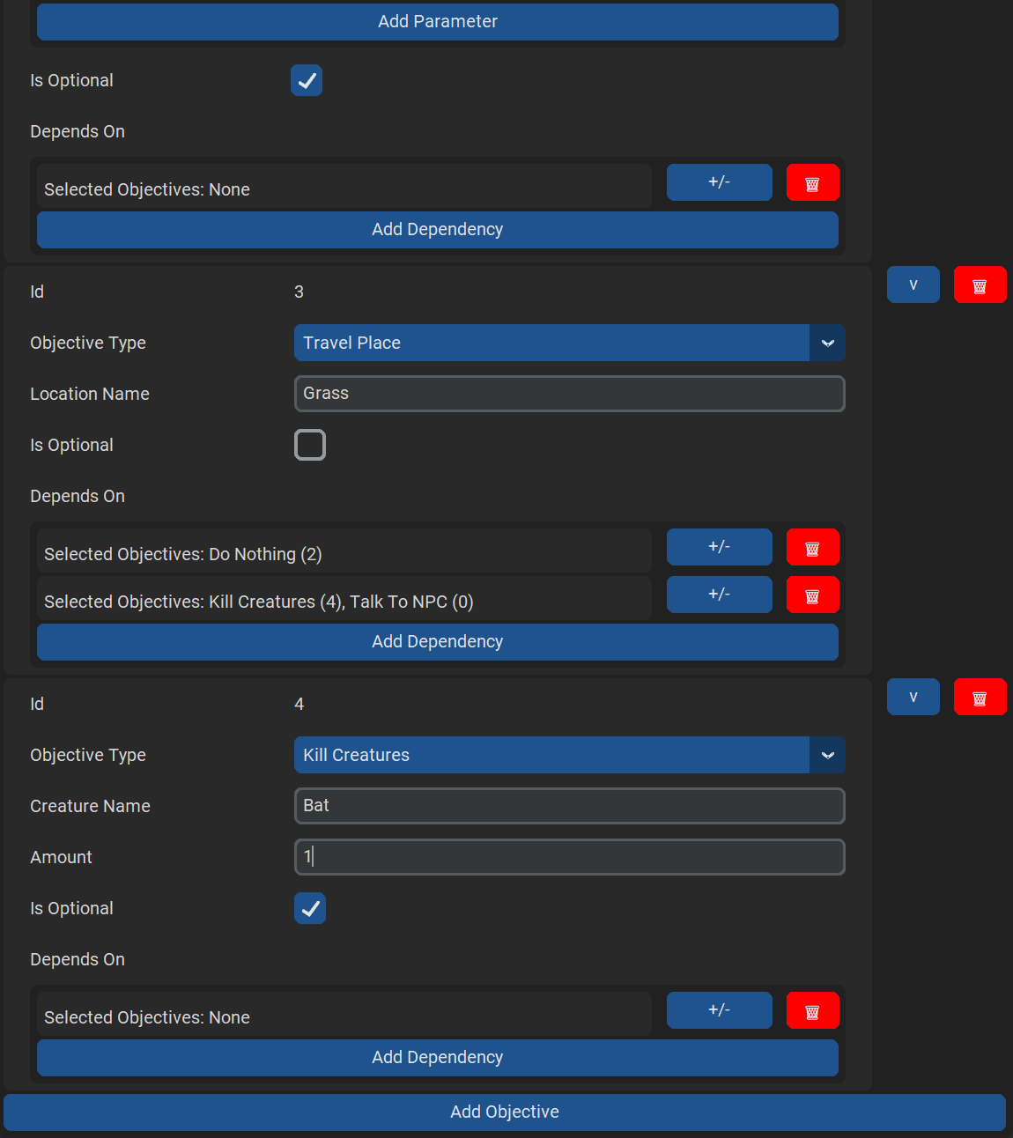Screen dimensions: 1013x1138
Task: Move objective 4 down with arrow button
Action: point(913,698)
